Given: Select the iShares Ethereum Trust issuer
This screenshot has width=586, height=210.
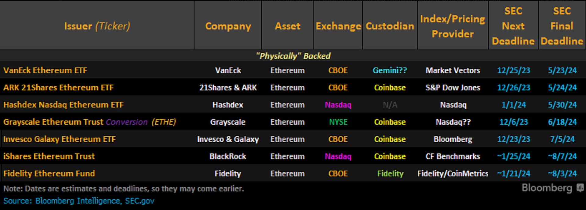Looking at the screenshot, I should [49, 156].
